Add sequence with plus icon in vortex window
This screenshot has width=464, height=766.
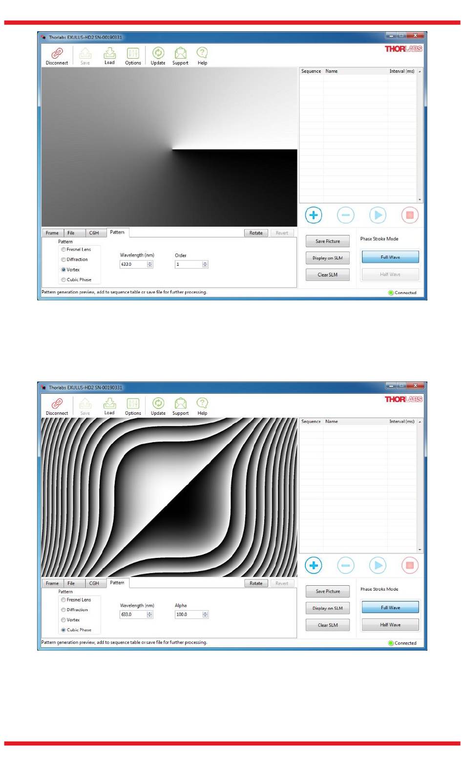pos(314,215)
